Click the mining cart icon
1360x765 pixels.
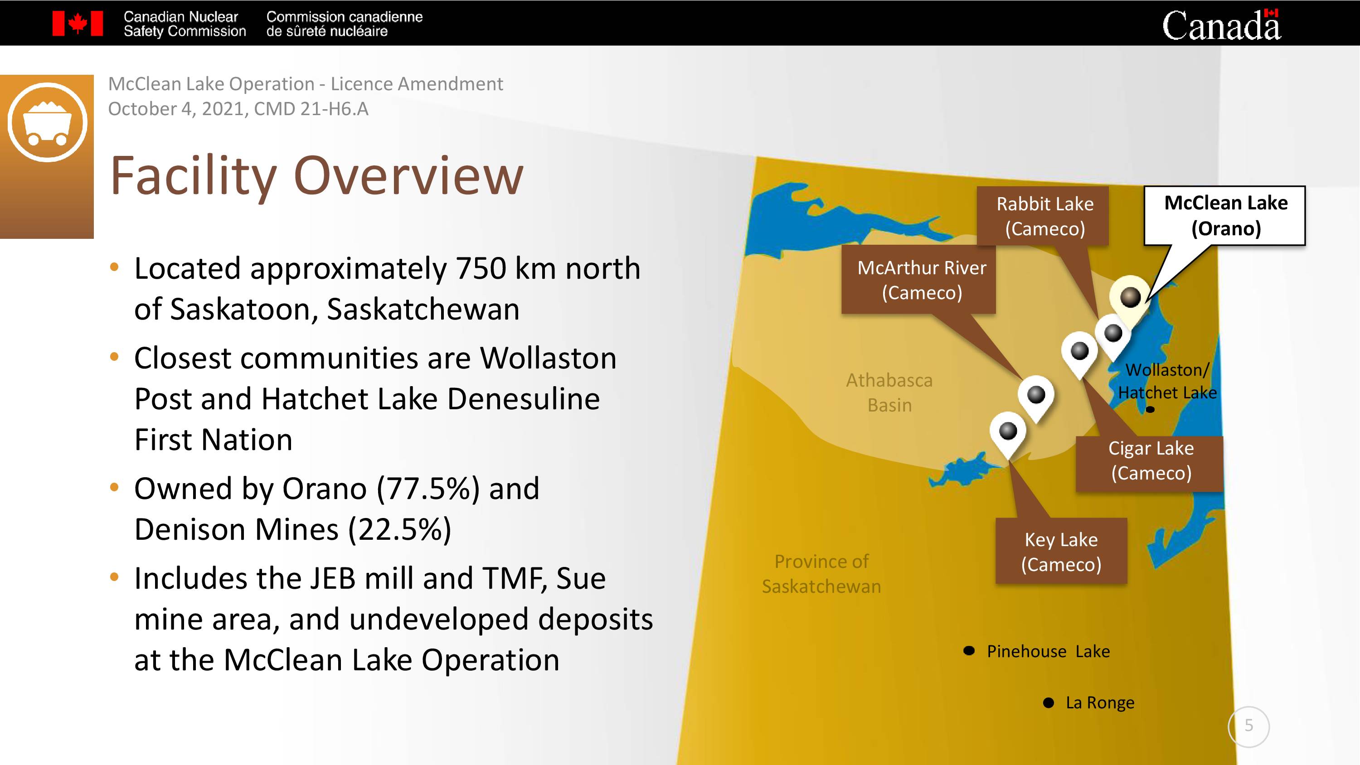pyautogui.click(x=47, y=122)
